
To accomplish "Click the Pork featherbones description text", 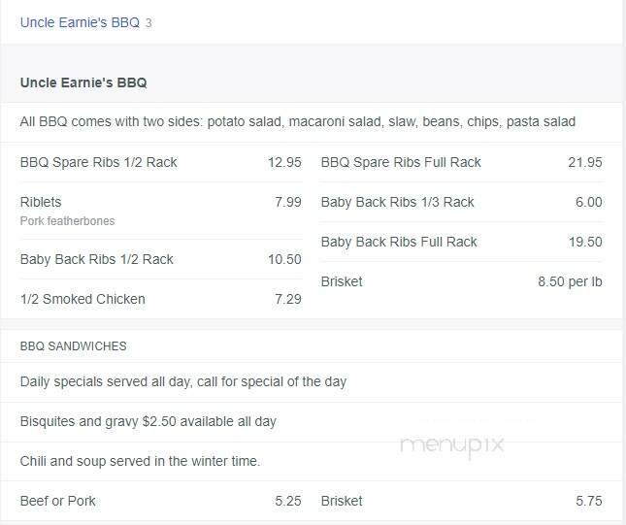I will pos(67,221).
